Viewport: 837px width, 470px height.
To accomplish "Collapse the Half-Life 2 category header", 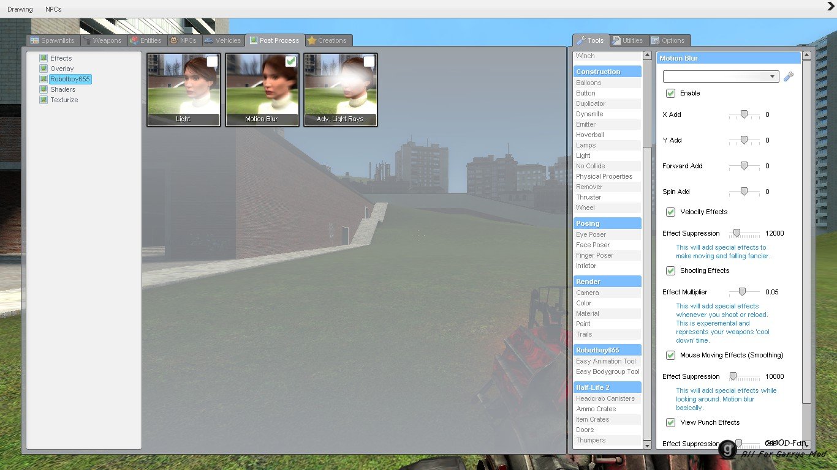I will pyautogui.click(x=607, y=387).
